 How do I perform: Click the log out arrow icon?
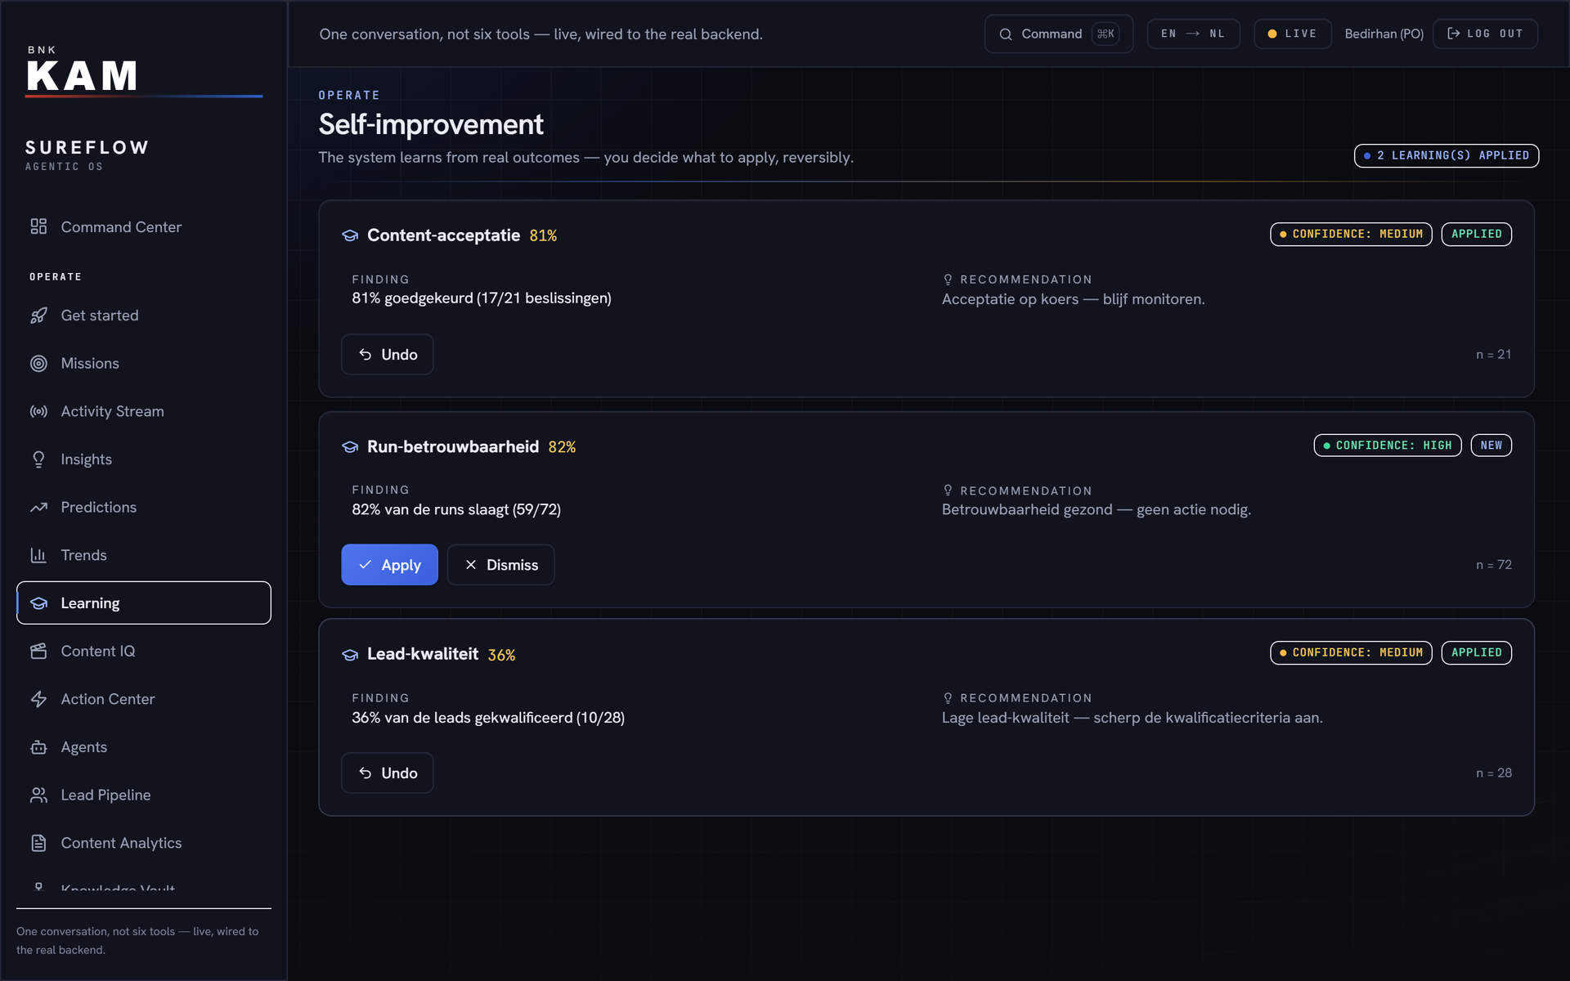point(1453,34)
